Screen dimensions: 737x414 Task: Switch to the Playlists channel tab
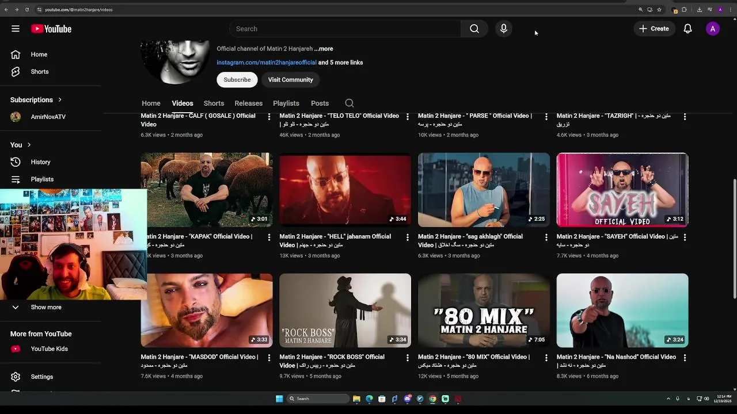pos(286,103)
